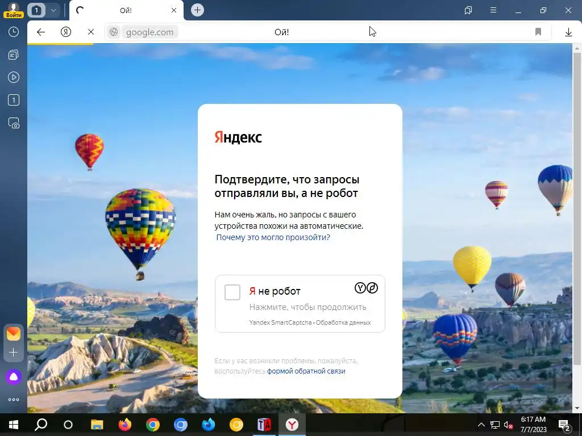The width and height of the screenshot is (582, 436).
Task: Click the google.com address field
Action: pyautogui.click(x=150, y=32)
